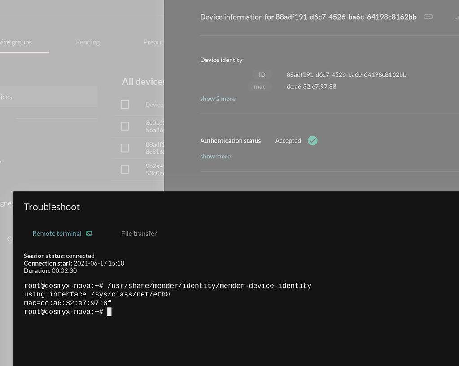Select the Device groups tab
The width and height of the screenshot is (459, 366).
coord(16,42)
